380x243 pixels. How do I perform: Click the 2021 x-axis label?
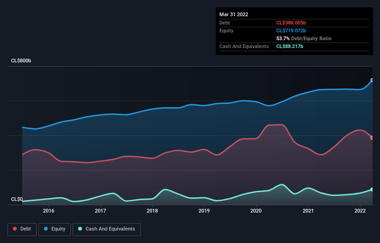coord(308,211)
